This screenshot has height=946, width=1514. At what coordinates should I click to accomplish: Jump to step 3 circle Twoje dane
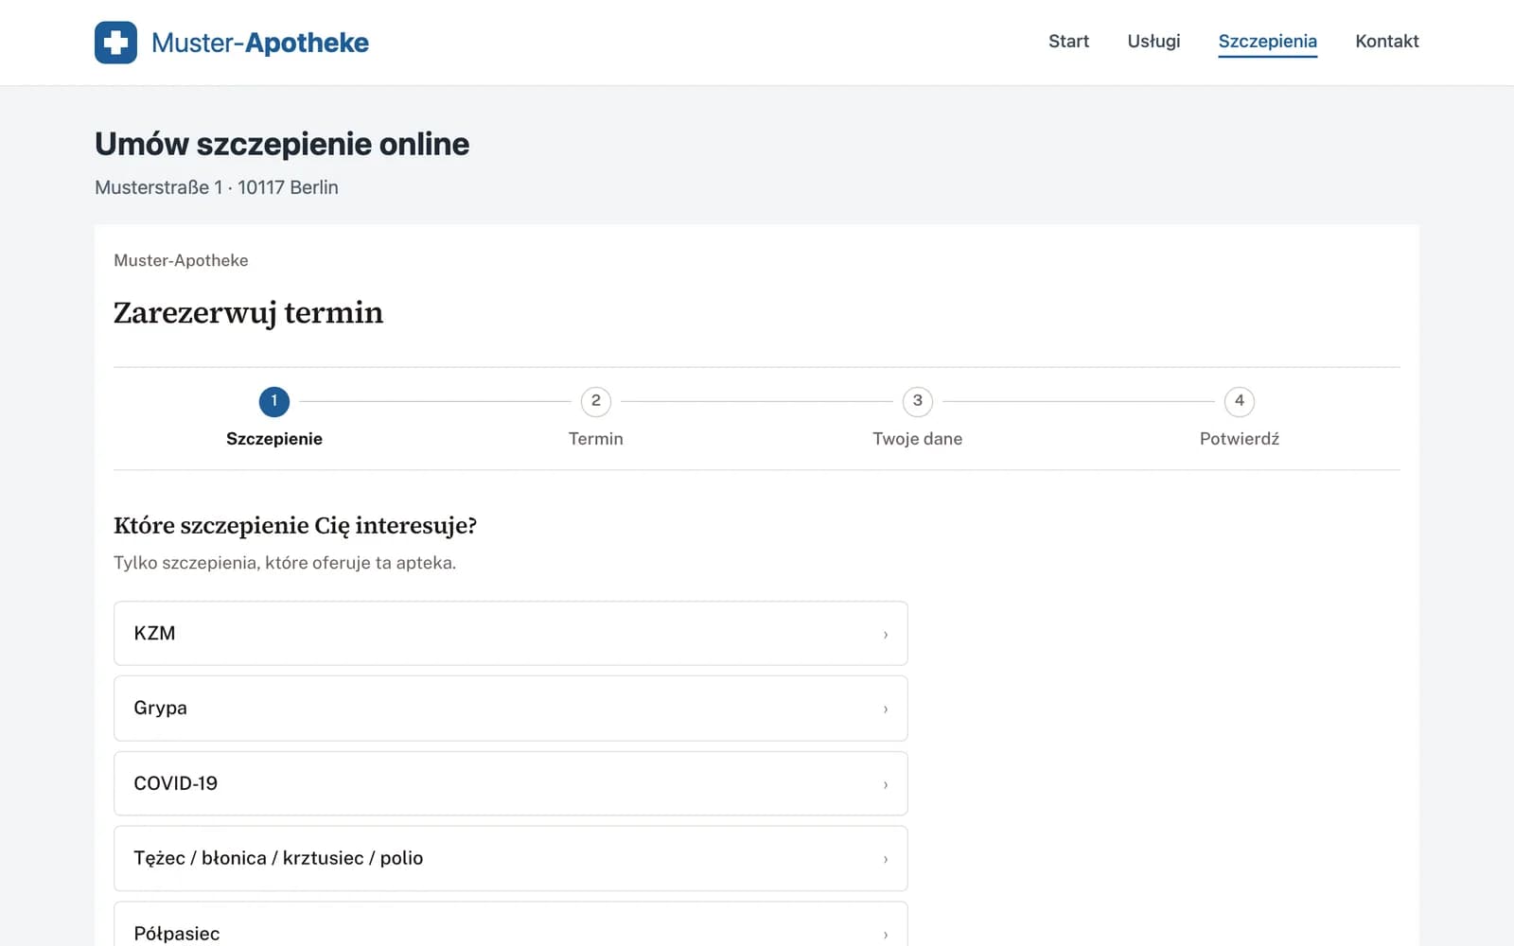918,401
